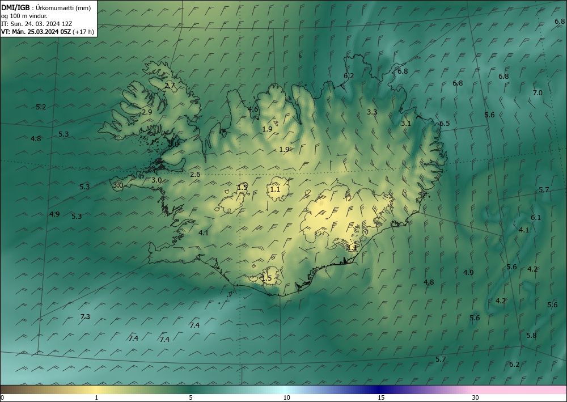Click the 3.1 value on the map
567x402 pixels.
coord(406,123)
